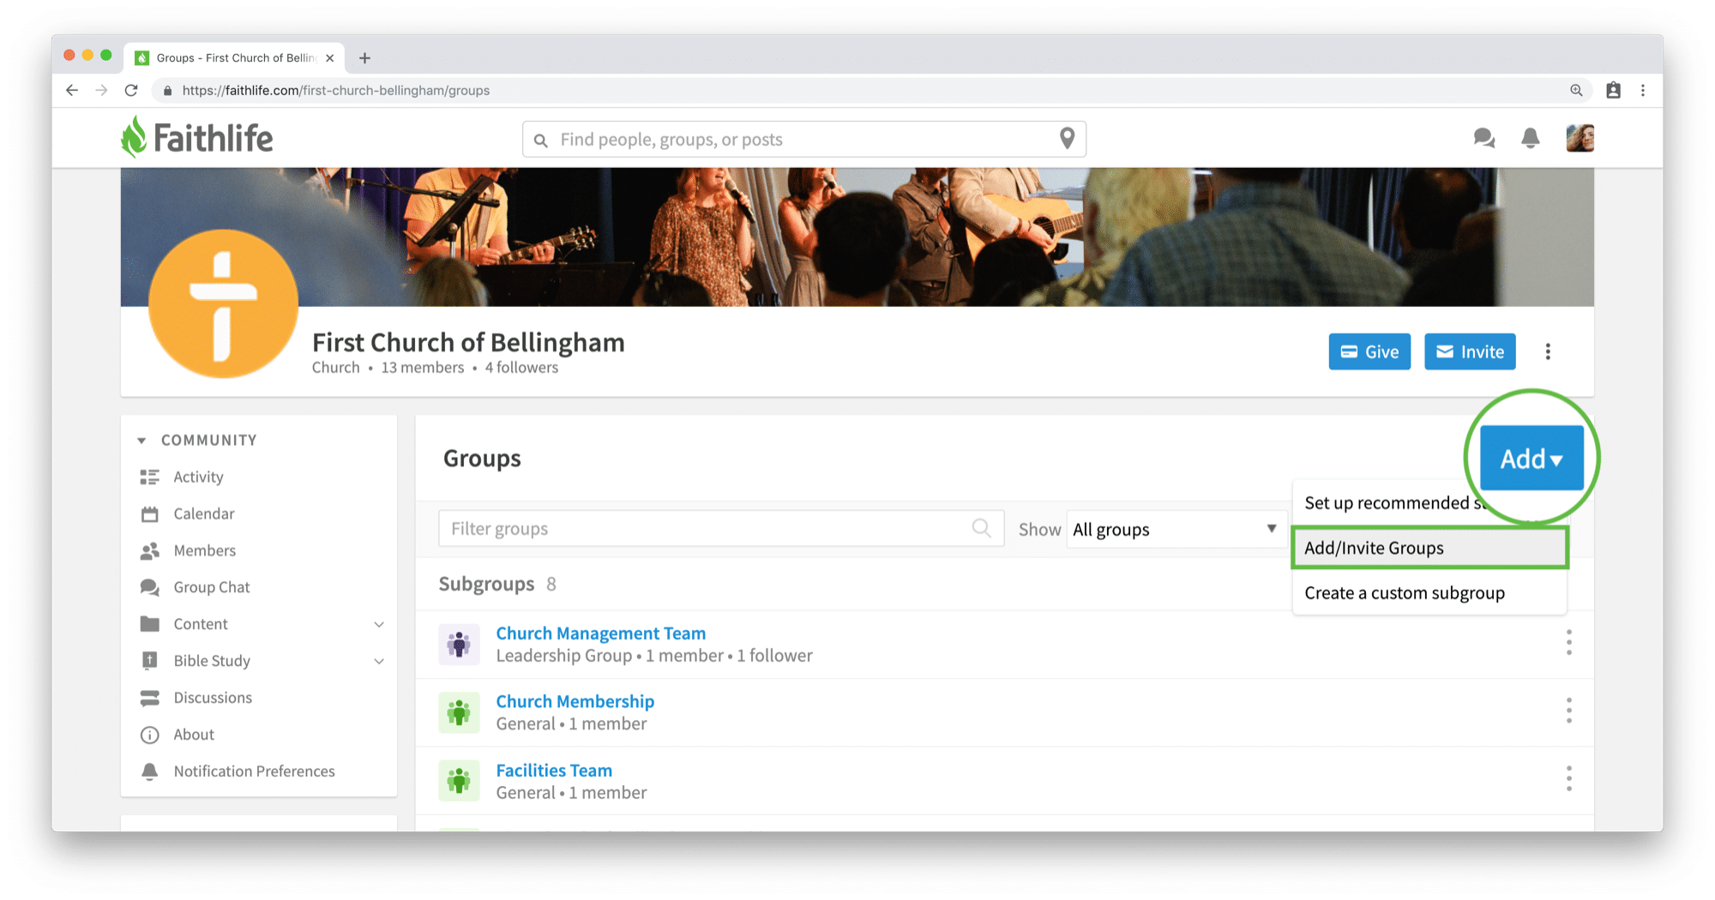
Task: Click the magnifier icon in Filter groups
Action: click(x=982, y=528)
